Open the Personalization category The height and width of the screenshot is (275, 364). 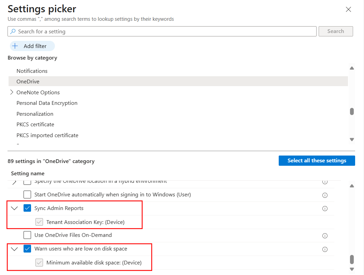(35, 114)
